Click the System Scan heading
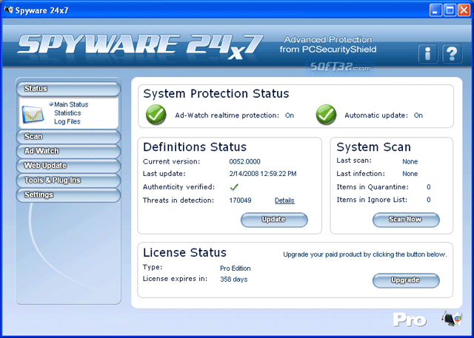This screenshot has width=474, height=338. click(373, 147)
